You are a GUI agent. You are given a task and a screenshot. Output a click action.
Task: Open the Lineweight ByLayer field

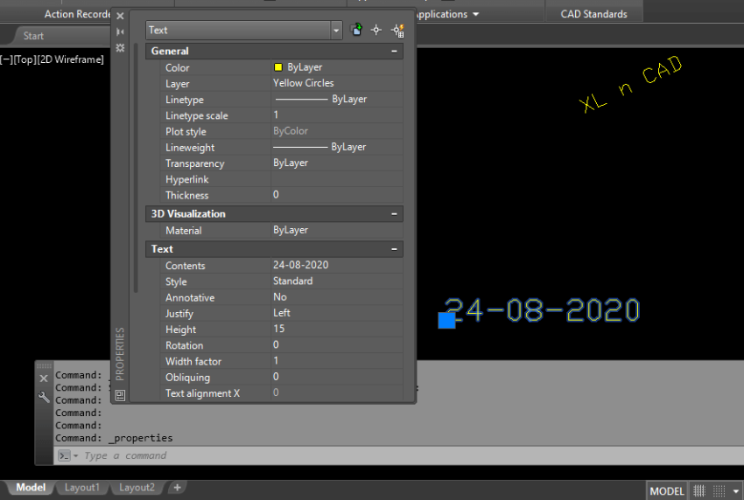pyautogui.click(x=336, y=148)
